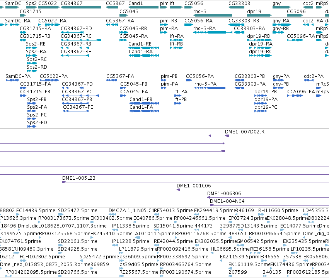The height and width of the screenshot is (278, 329).
Task: Click the lft-RA transcript label
Action: [x=177, y=36]
